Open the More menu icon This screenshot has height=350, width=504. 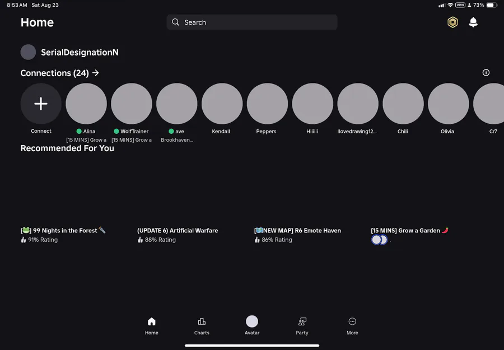tap(352, 321)
